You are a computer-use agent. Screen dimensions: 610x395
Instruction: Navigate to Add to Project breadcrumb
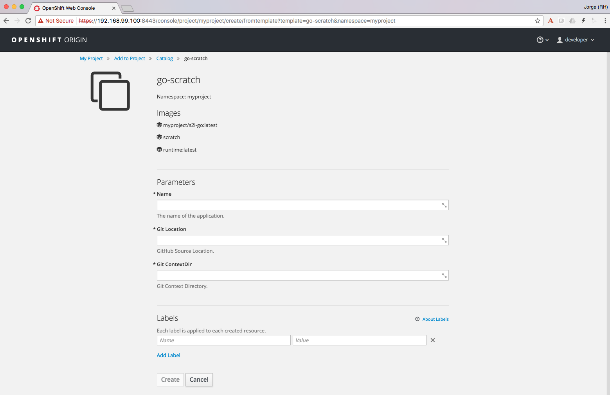tap(130, 59)
